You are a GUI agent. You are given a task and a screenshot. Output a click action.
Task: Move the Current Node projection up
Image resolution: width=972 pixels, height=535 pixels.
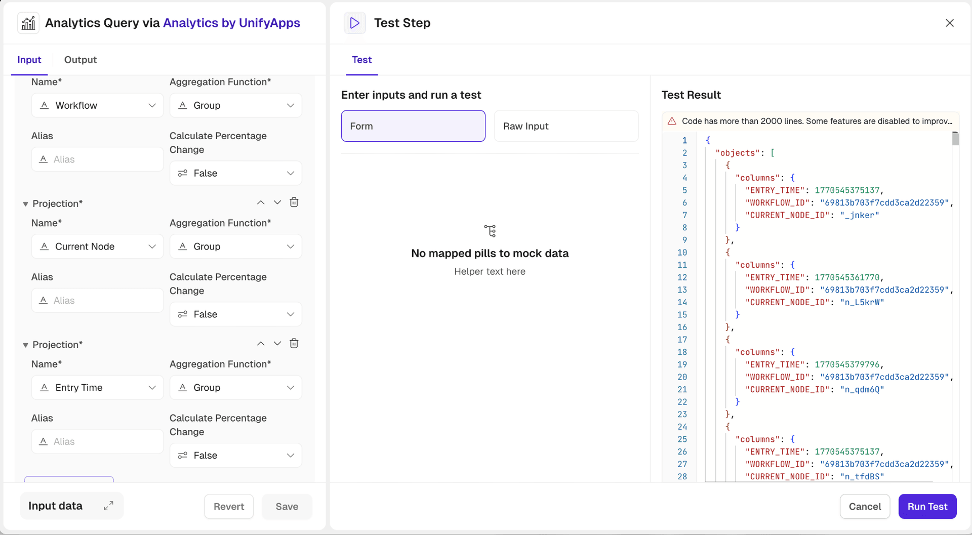[x=261, y=202]
